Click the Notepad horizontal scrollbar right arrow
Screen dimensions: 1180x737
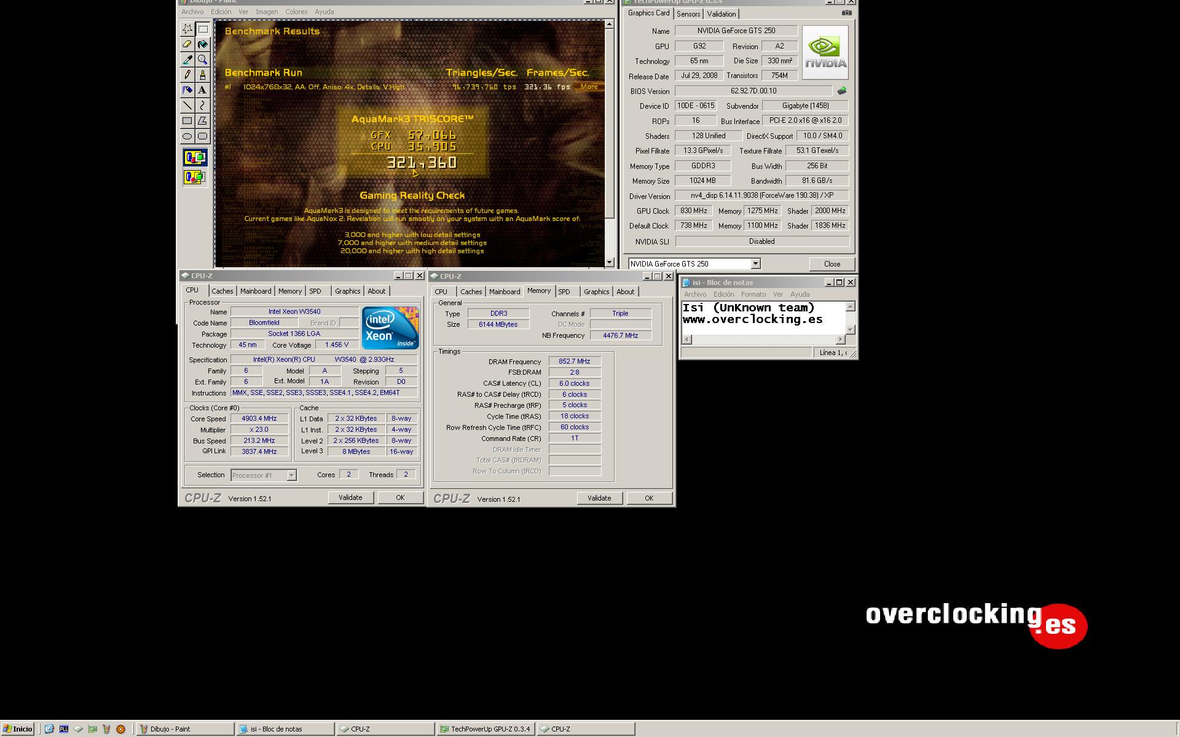[x=841, y=340]
